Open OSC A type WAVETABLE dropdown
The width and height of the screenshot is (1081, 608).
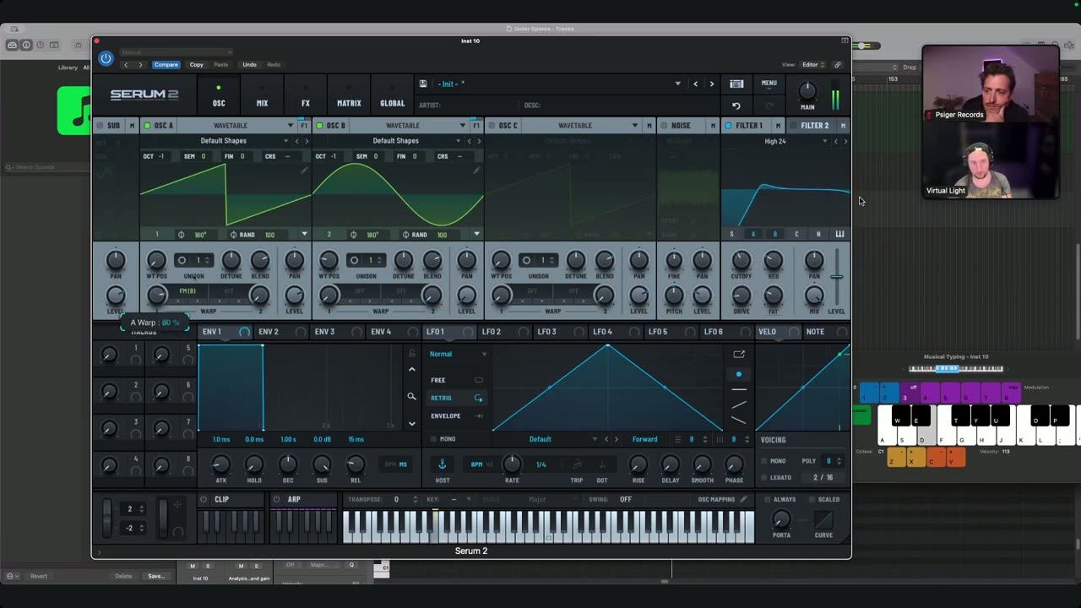point(239,125)
